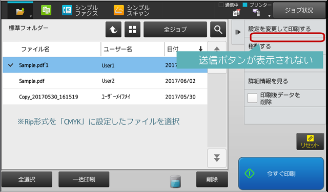This screenshot has height=192, width=328.
Task: Open ジョブ状況 job status
Action: pyautogui.click(x=299, y=10)
